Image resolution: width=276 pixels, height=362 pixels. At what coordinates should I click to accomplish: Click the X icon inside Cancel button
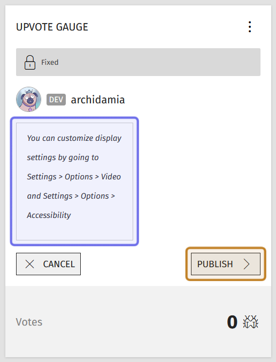[x=30, y=264]
